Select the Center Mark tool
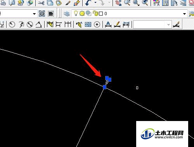The image size is (194, 147). tap(97, 24)
